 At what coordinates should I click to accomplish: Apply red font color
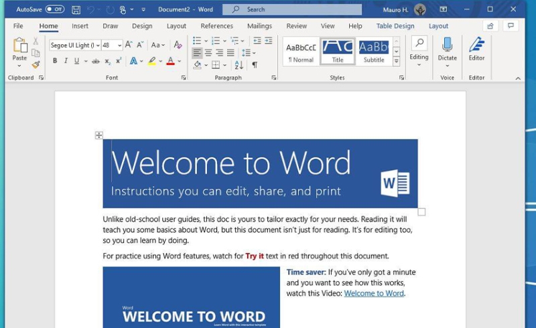[x=170, y=61]
